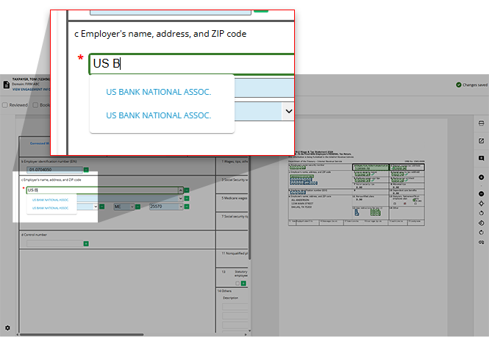The height and width of the screenshot is (352, 489).
Task: Click first Description field under 14 Others
Action: 235,306
